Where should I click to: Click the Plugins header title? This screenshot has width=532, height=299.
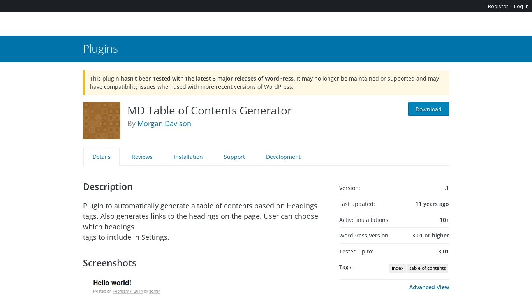[100, 49]
